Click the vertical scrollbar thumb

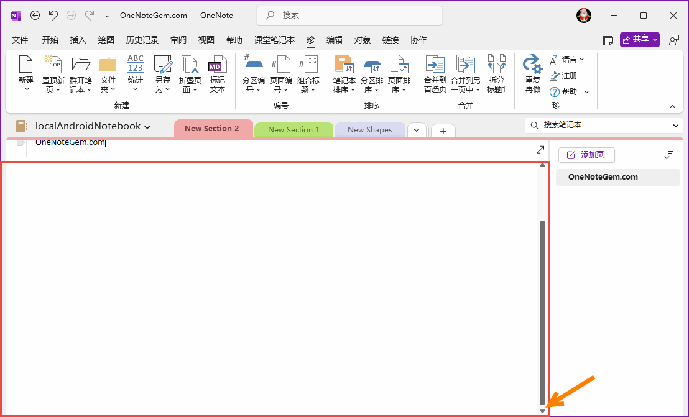tap(542, 313)
